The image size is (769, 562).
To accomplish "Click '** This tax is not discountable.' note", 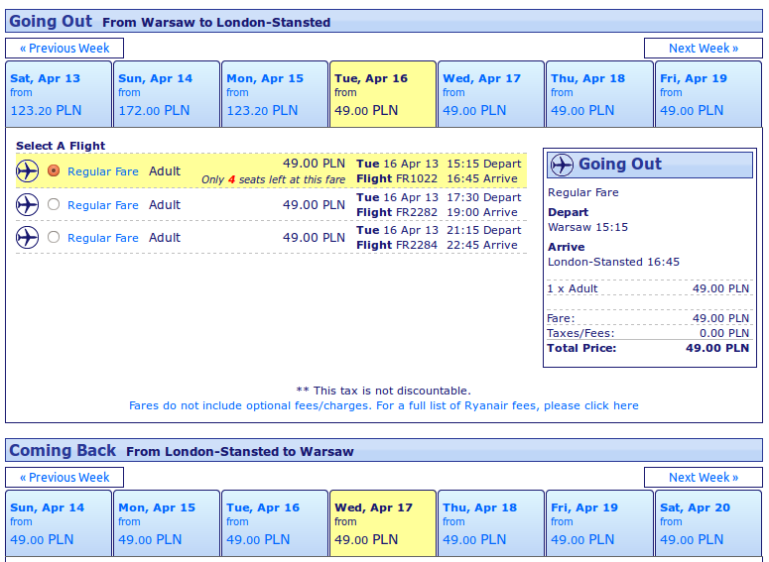I will 384,391.
